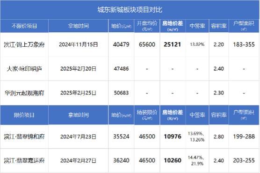This screenshot has width=260, height=173.
Task: Click 46500 in 滨江·翡翠锦和府 row
Action: coord(147,137)
